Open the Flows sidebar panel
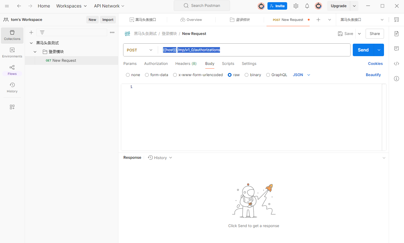The width and height of the screenshot is (404, 243). coord(12,70)
